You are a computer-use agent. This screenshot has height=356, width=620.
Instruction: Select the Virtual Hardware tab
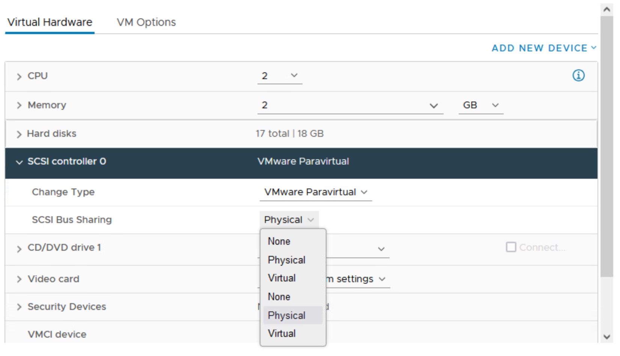(x=50, y=22)
